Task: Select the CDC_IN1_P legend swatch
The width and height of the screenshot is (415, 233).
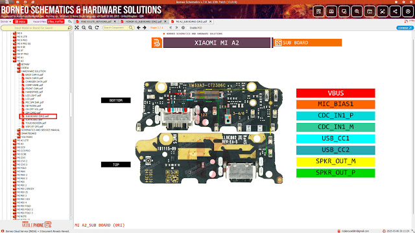Action: (x=336, y=116)
